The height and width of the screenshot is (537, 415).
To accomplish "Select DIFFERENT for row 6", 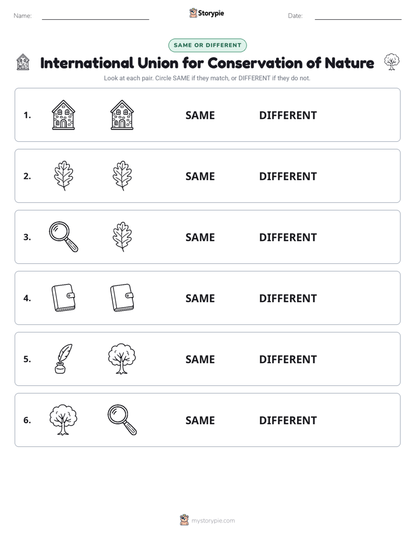I will (288, 420).
